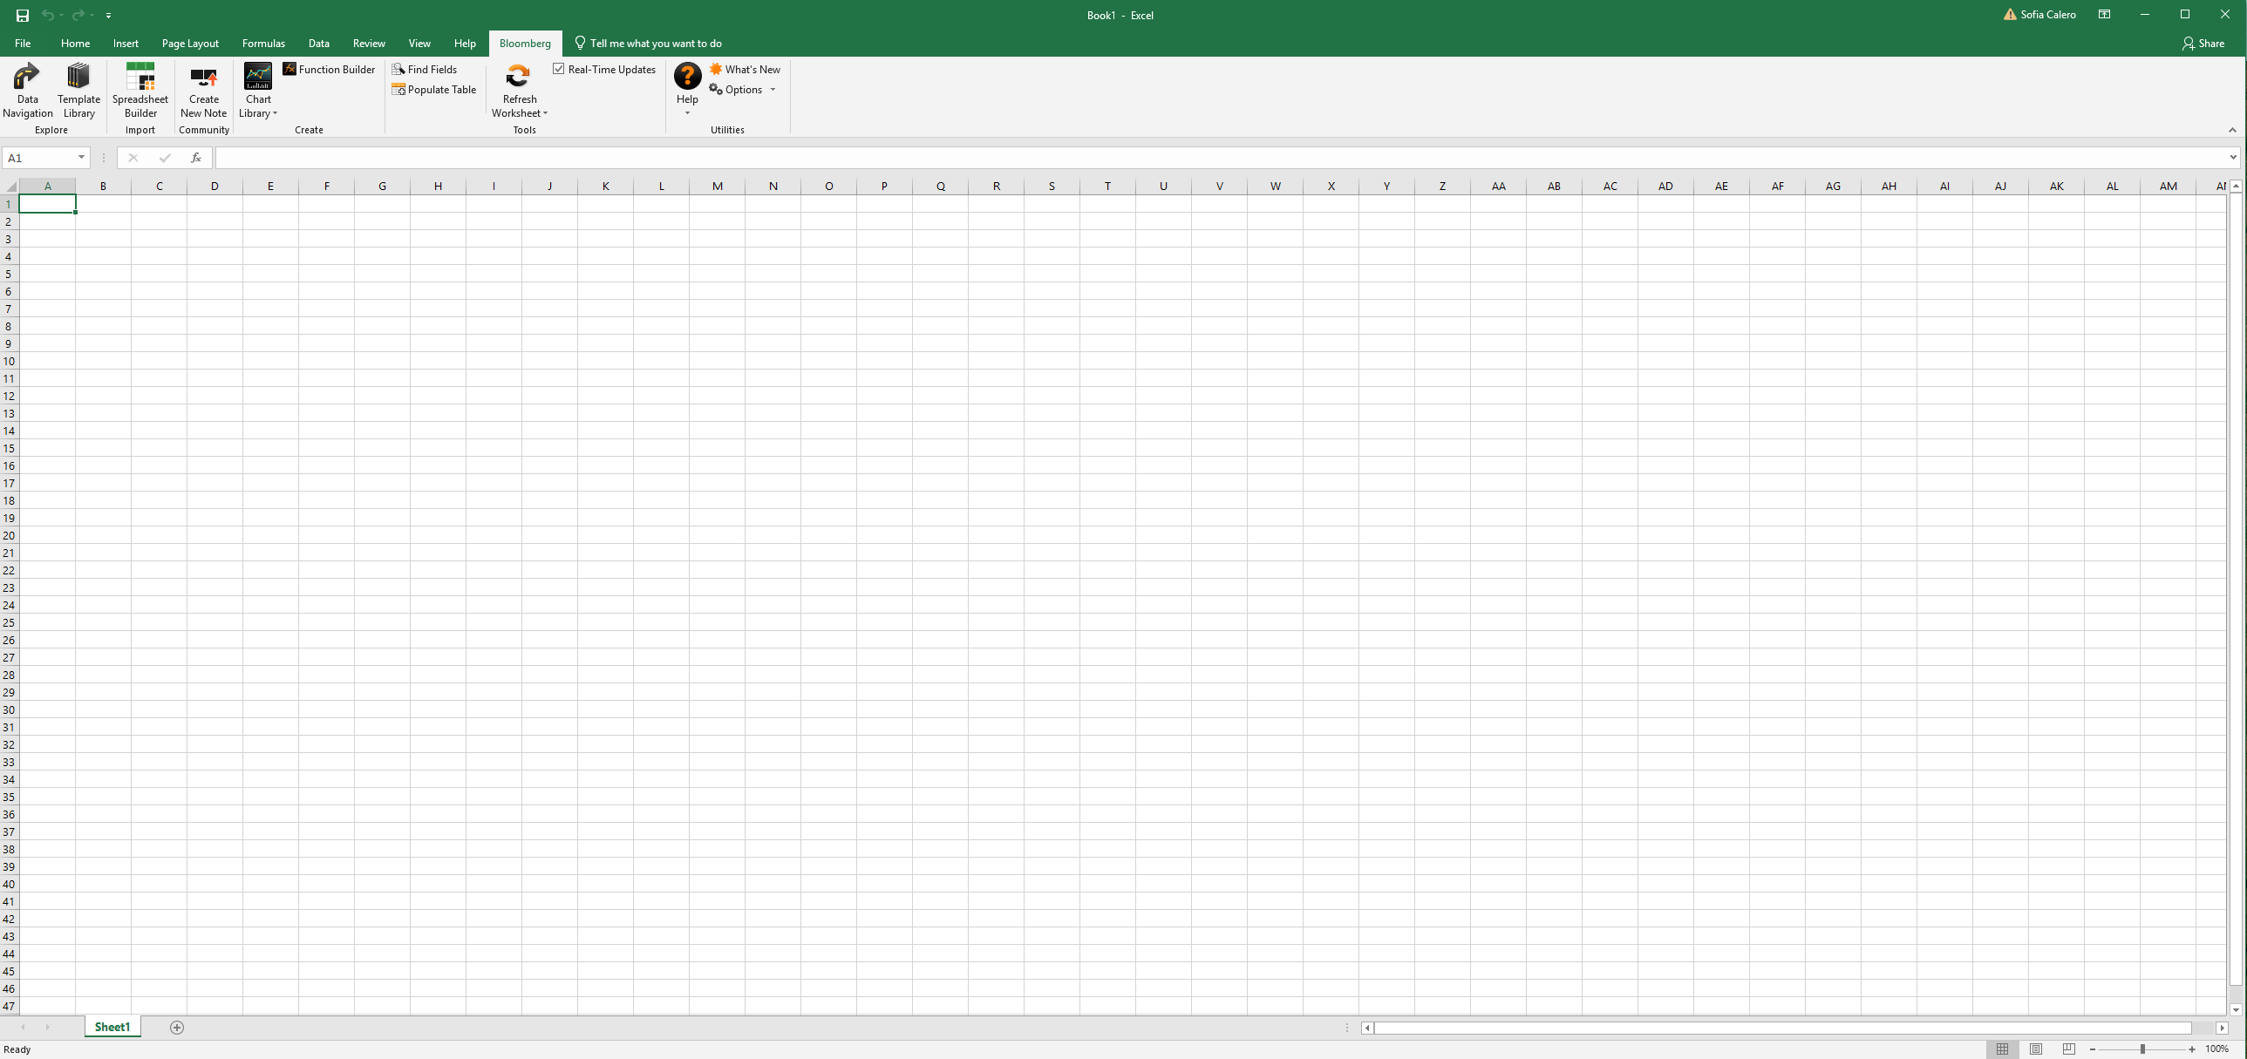Click the Save icon on quick access toolbar
This screenshot has width=2247, height=1059.
tap(21, 14)
